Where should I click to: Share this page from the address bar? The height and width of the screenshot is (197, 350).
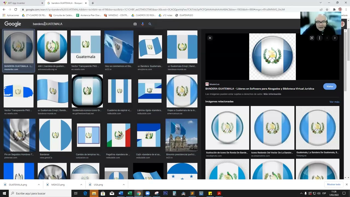[x=321, y=9]
